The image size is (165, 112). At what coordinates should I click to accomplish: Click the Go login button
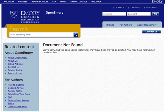[x=156, y=14]
